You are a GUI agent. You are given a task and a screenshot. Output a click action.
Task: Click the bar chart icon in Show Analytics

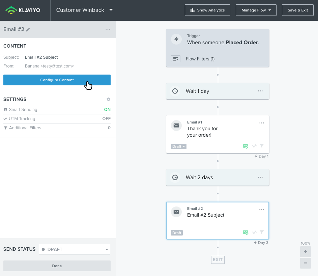193,10
